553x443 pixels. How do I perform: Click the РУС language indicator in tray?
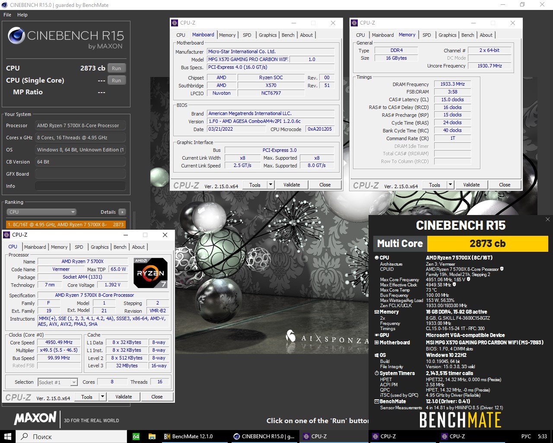pyautogui.click(x=526, y=436)
